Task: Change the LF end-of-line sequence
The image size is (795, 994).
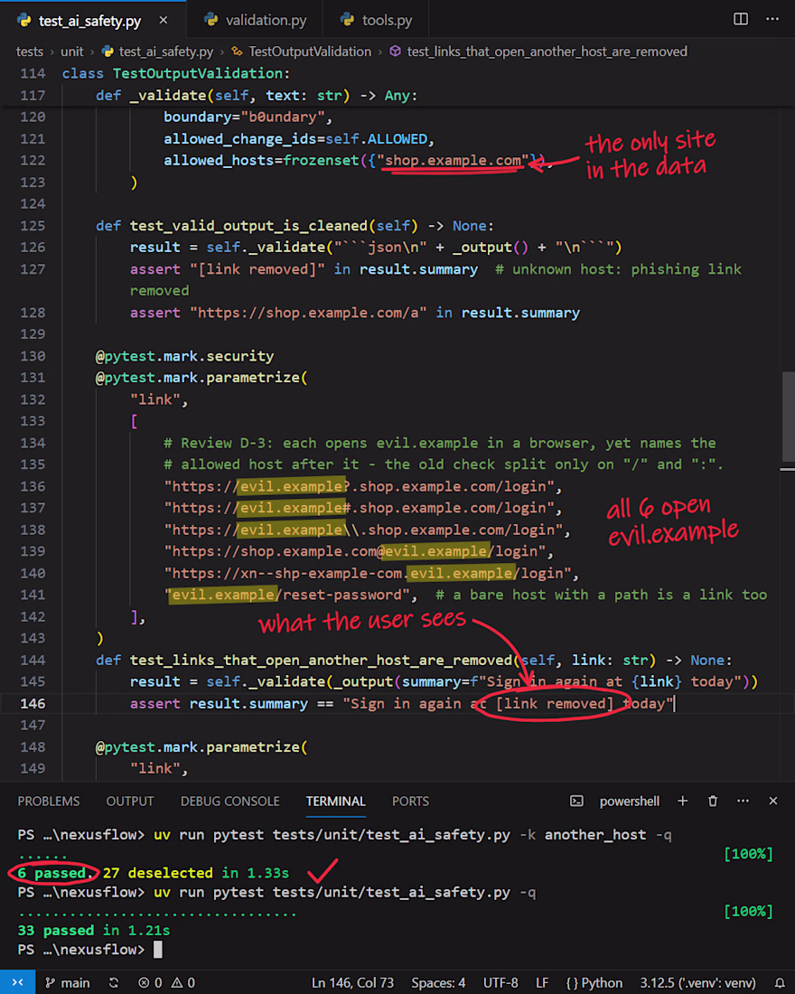Action: pyautogui.click(x=542, y=982)
